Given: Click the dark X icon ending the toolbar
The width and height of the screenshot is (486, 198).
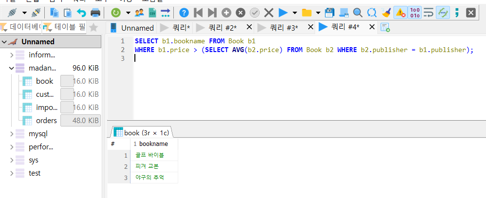Looking at the screenshot, I should pos(471,13).
